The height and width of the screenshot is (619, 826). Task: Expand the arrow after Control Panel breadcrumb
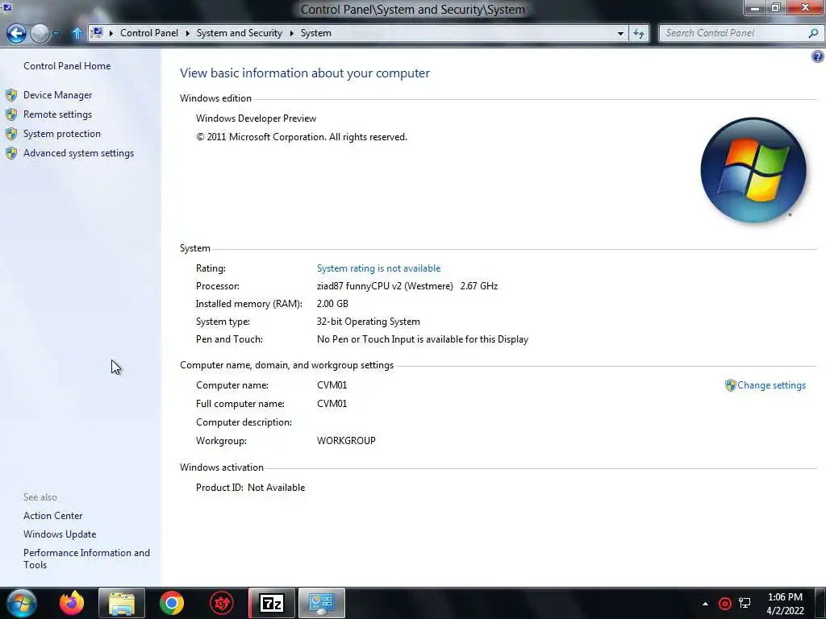tap(187, 33)
